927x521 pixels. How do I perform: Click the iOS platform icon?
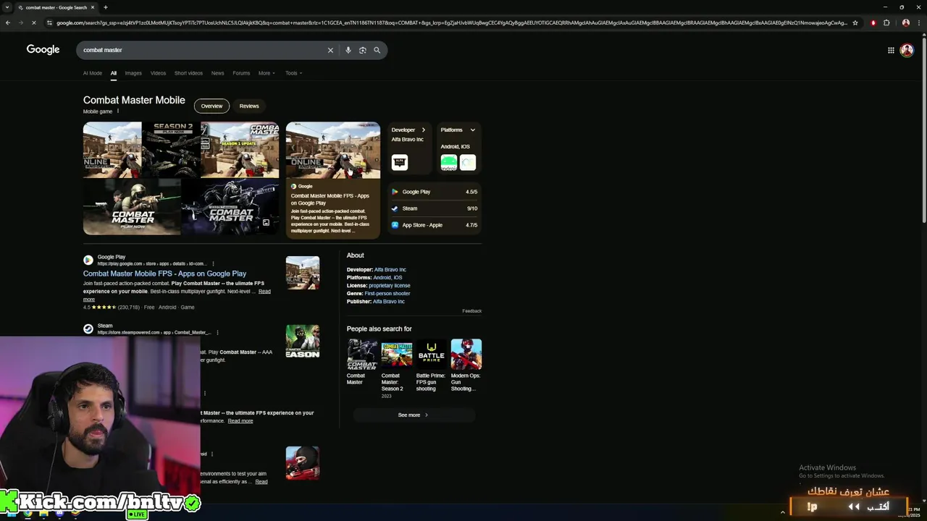pos(468,163)
